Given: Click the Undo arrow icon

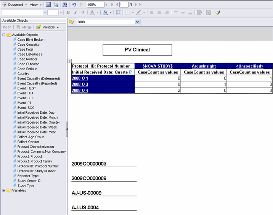Looking at the screenshot, I should tap(73, 5).
